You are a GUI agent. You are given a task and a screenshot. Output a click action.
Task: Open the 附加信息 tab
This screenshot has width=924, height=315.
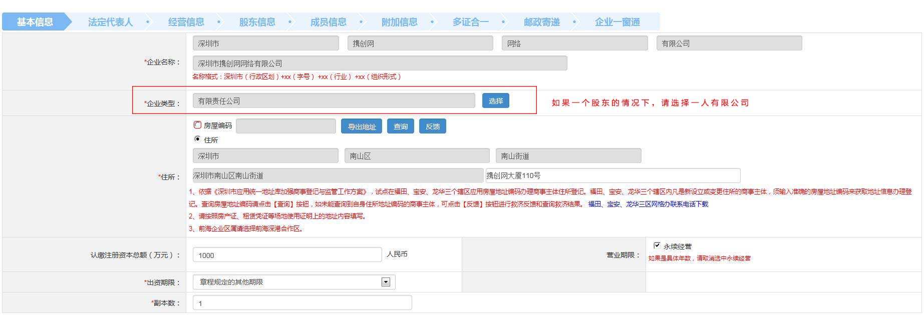tap(400, 22)
